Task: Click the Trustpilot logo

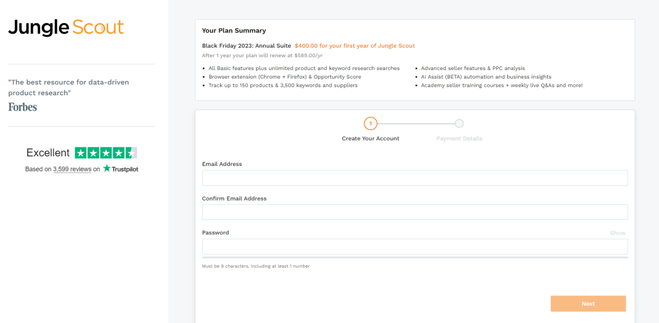Action: [120, 169]
